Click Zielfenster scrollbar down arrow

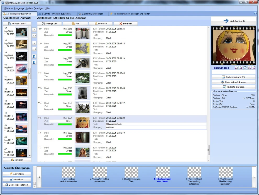(208, 160)
